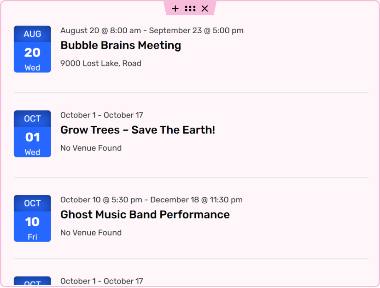Click August 20 @ 8:00 am date text
This screenshot has height=288, width=380.
[x=100, y=30]
